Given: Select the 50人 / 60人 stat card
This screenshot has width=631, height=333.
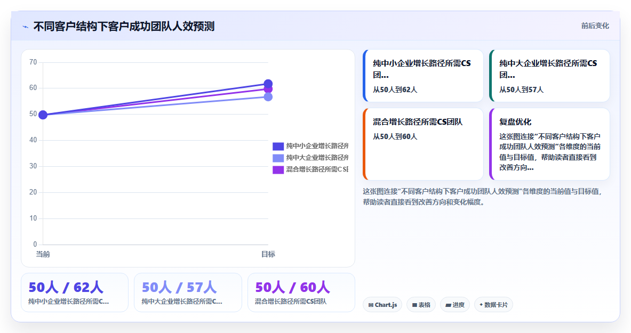Looking at the screenshot, I should click(x=301, y=293).
